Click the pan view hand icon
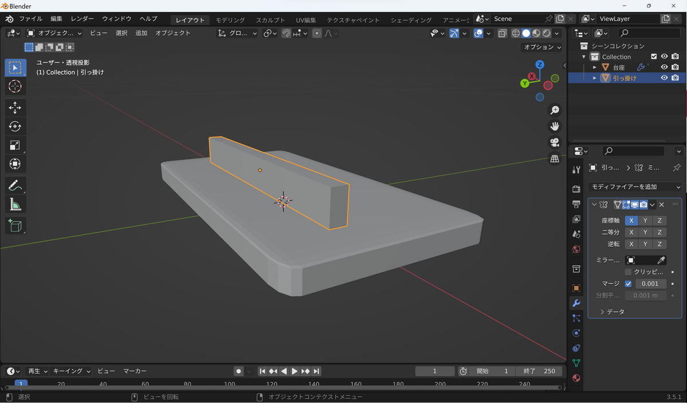This screenshot has height=403, width=687. (554, 126)
